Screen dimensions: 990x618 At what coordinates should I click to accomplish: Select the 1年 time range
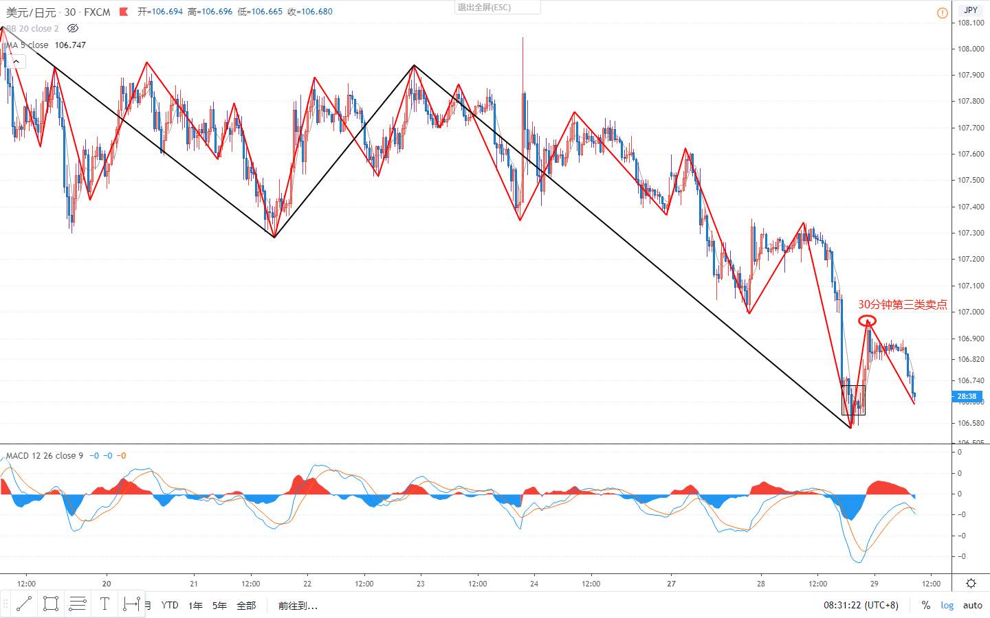pyautogui.click(x=196, y=605)
